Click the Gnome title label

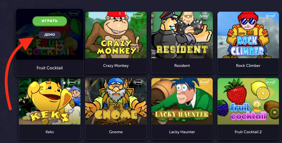(x=116, y=132)
